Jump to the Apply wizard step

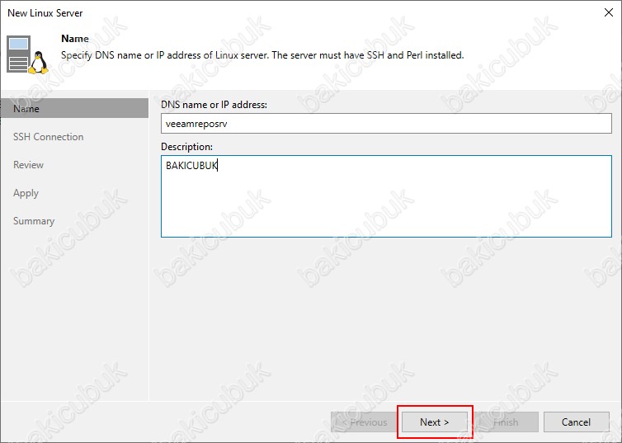point(26,193)
